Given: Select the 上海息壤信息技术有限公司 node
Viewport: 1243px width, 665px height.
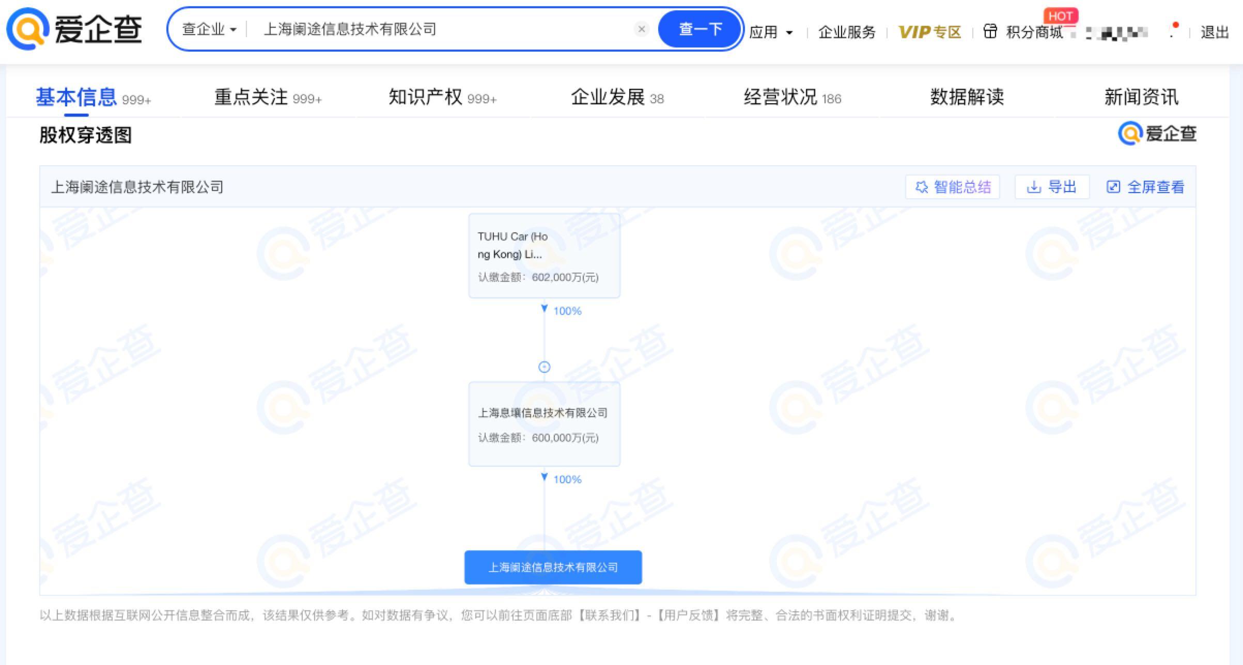Looking at the screenshot, I should pos(544,424).
